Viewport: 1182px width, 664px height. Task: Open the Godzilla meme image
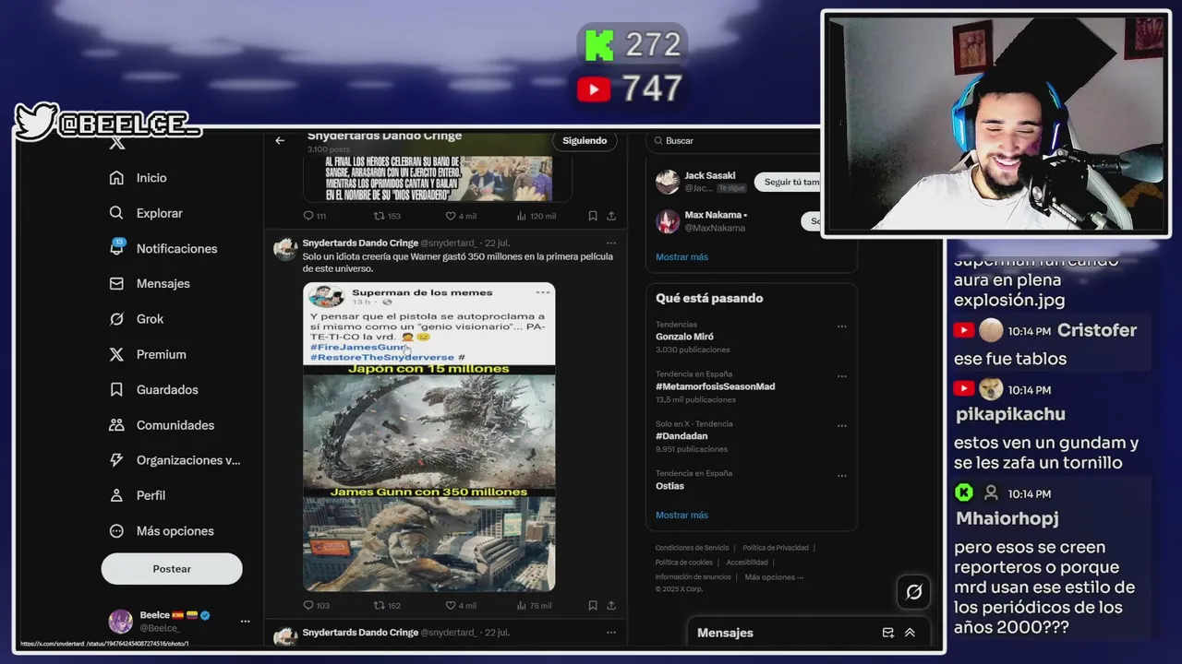tap(429, 436)
